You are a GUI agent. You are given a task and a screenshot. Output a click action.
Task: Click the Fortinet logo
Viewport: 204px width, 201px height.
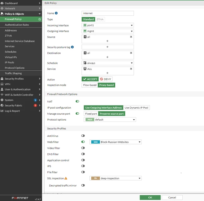(20, 198)
